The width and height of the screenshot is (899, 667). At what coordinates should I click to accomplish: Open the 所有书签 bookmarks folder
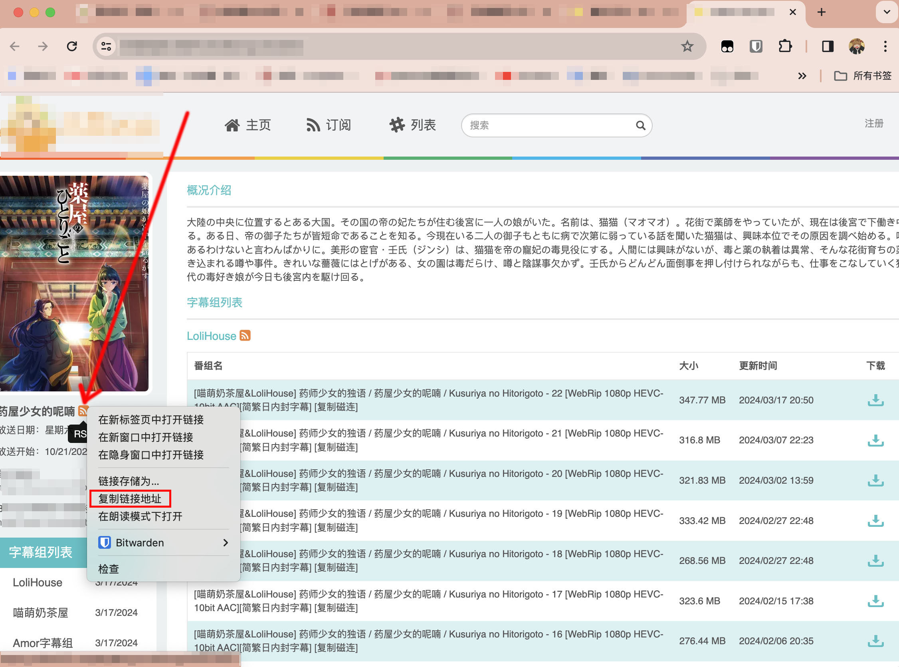pos(863,76)
